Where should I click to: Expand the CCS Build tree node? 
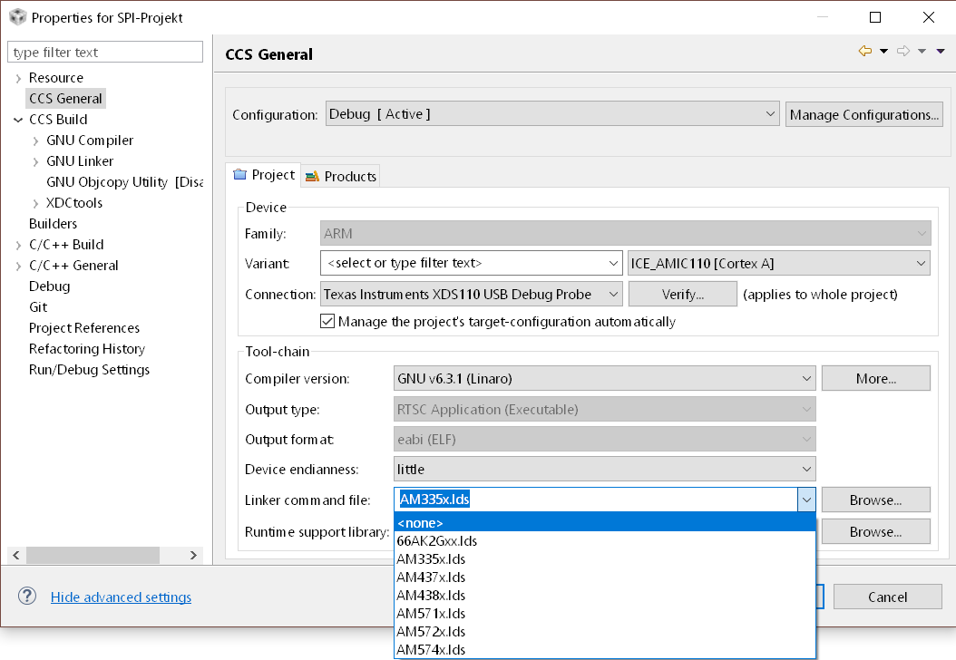coord(19,120)
